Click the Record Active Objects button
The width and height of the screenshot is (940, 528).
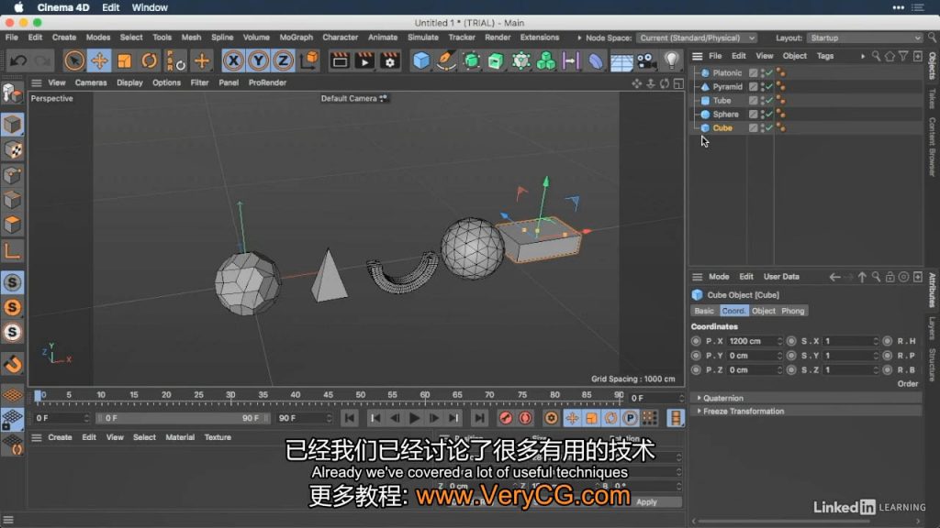pyautogui.click(x=506, y=418)
